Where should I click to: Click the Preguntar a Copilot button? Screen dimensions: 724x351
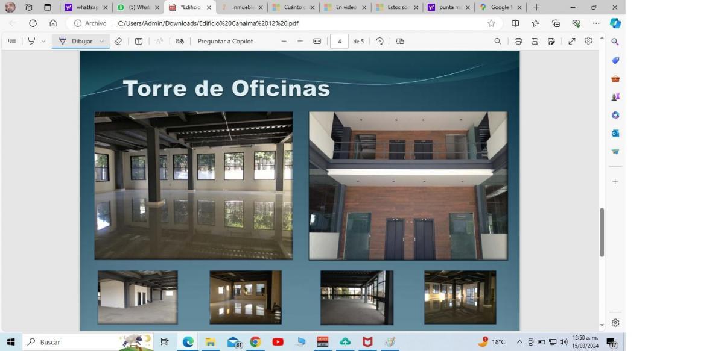[x=225, y=41]
